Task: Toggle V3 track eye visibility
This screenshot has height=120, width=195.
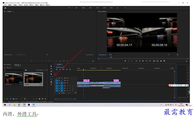Action: click(67, 78)
